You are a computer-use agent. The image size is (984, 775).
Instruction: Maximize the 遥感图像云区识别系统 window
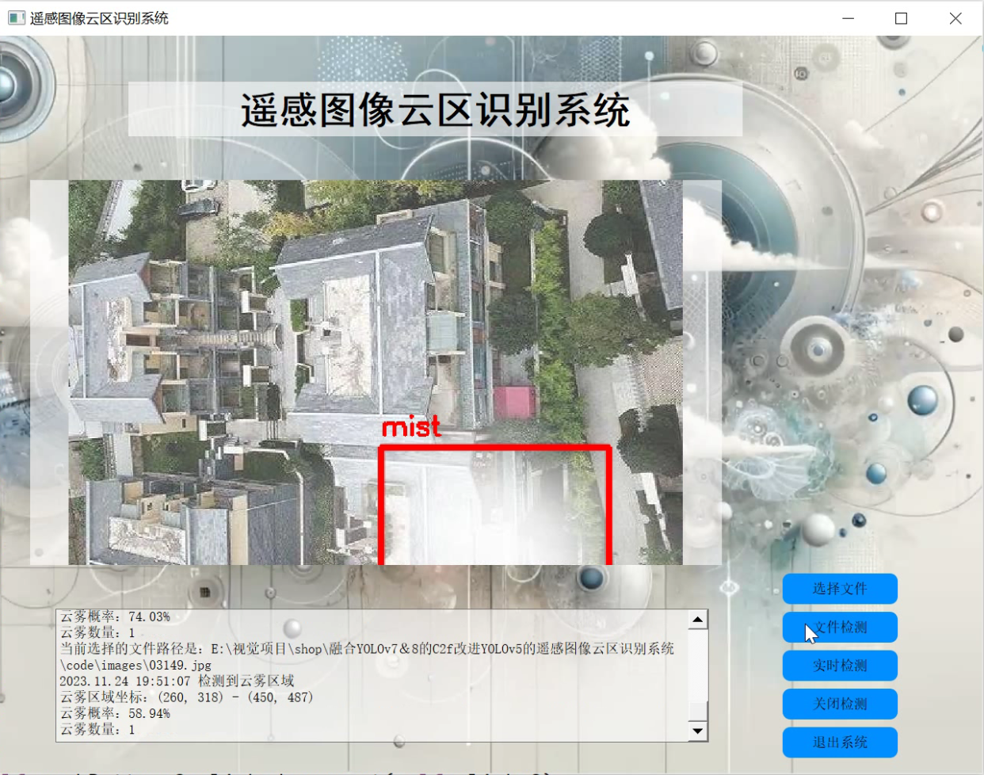point(901,18)
